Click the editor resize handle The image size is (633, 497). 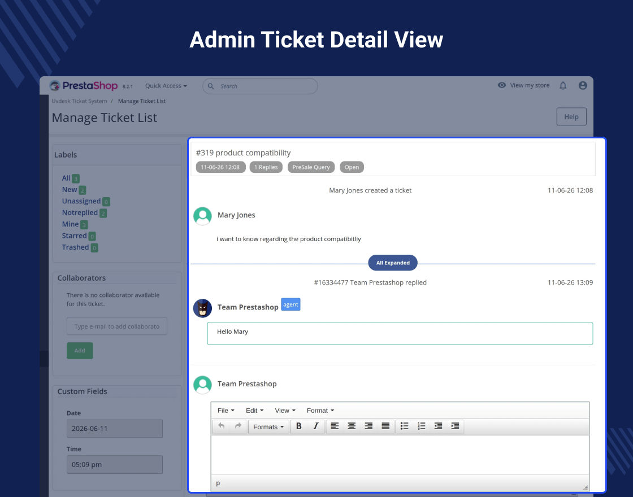pyautogui.click(x=586, y=487)
